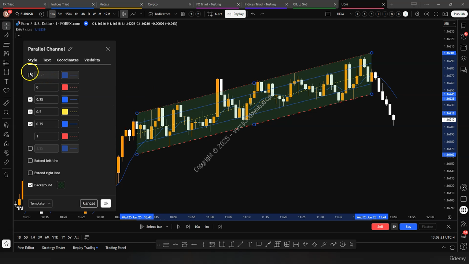Viewport: 469px width, 264px height.
Task: Uncheck the 0.5 level checkbox
Action: coord(30,112)
